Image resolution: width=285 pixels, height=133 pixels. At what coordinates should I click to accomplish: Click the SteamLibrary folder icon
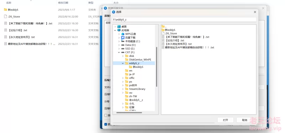point(127,89)
